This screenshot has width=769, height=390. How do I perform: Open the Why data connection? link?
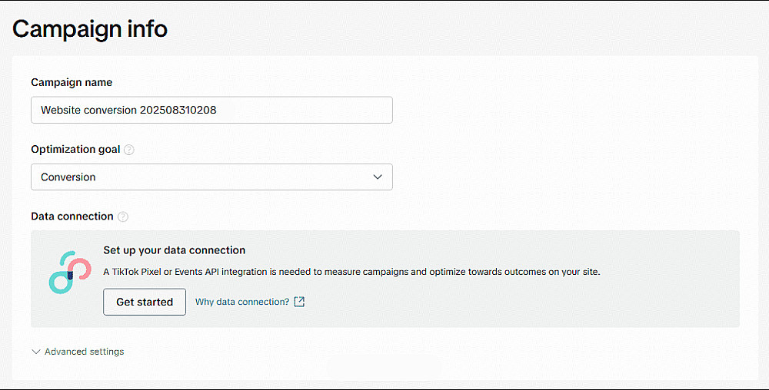click(x=242, y=302)
